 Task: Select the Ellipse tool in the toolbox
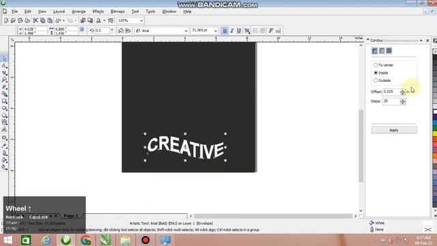[x=4, y=108]
